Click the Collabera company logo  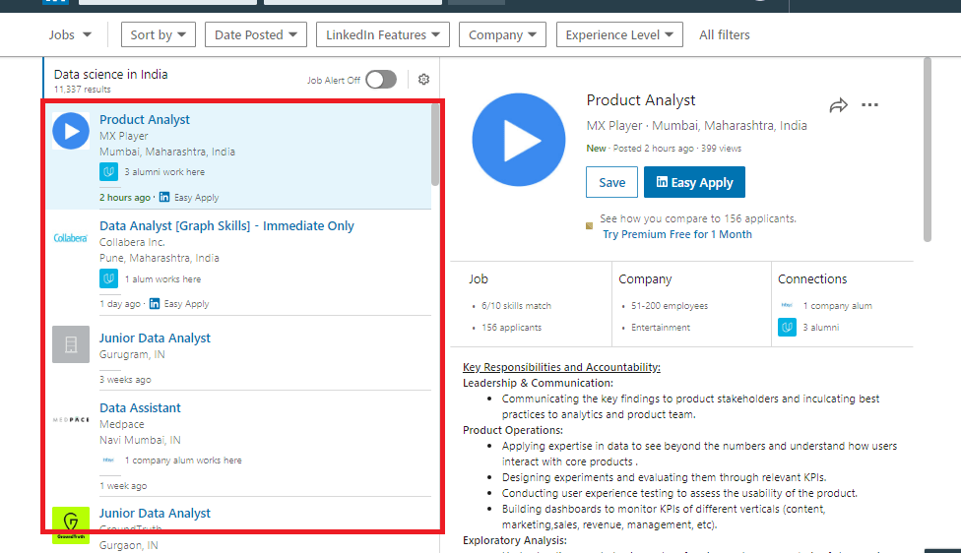(71, 237)
